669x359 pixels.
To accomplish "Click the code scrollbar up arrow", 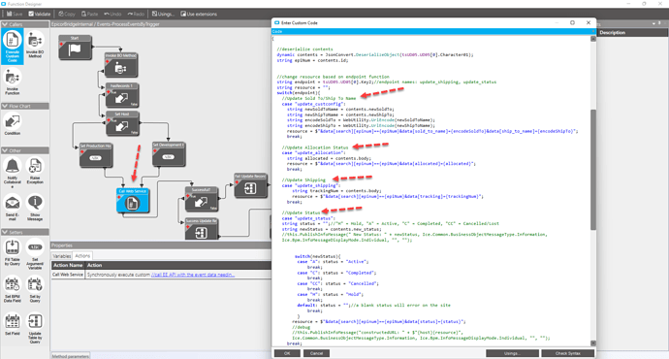I will [x=593, y=39].
